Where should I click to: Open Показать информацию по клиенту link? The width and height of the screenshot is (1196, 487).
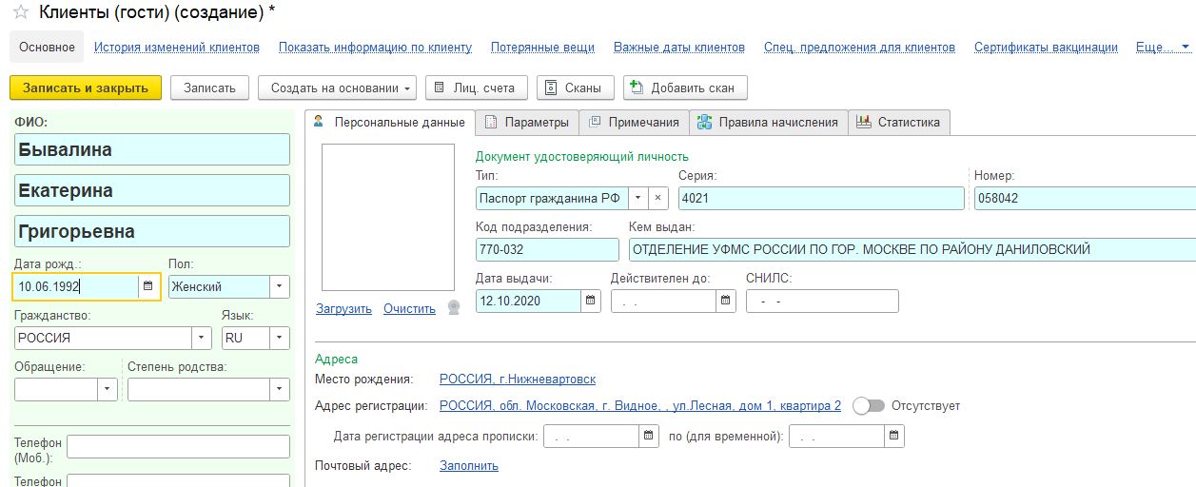point(376,47)
